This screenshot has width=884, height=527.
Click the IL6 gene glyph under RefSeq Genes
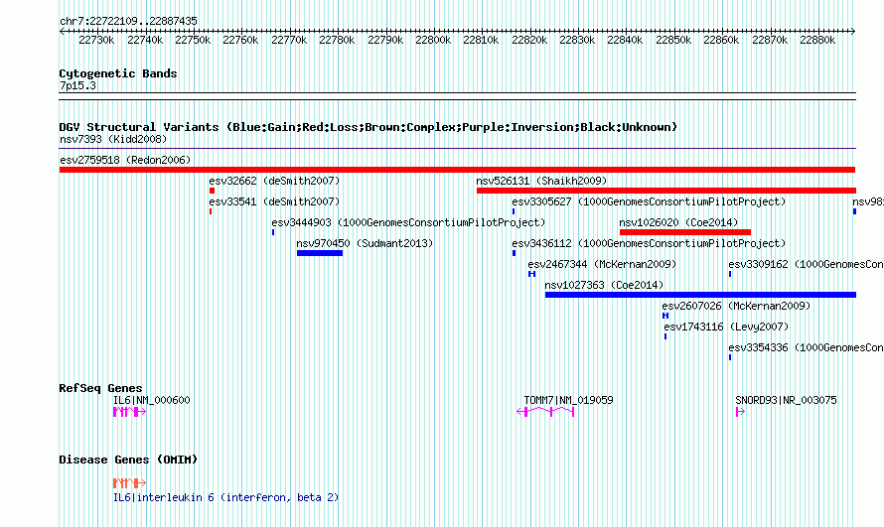pyautogui.click(x=130, y=412)
